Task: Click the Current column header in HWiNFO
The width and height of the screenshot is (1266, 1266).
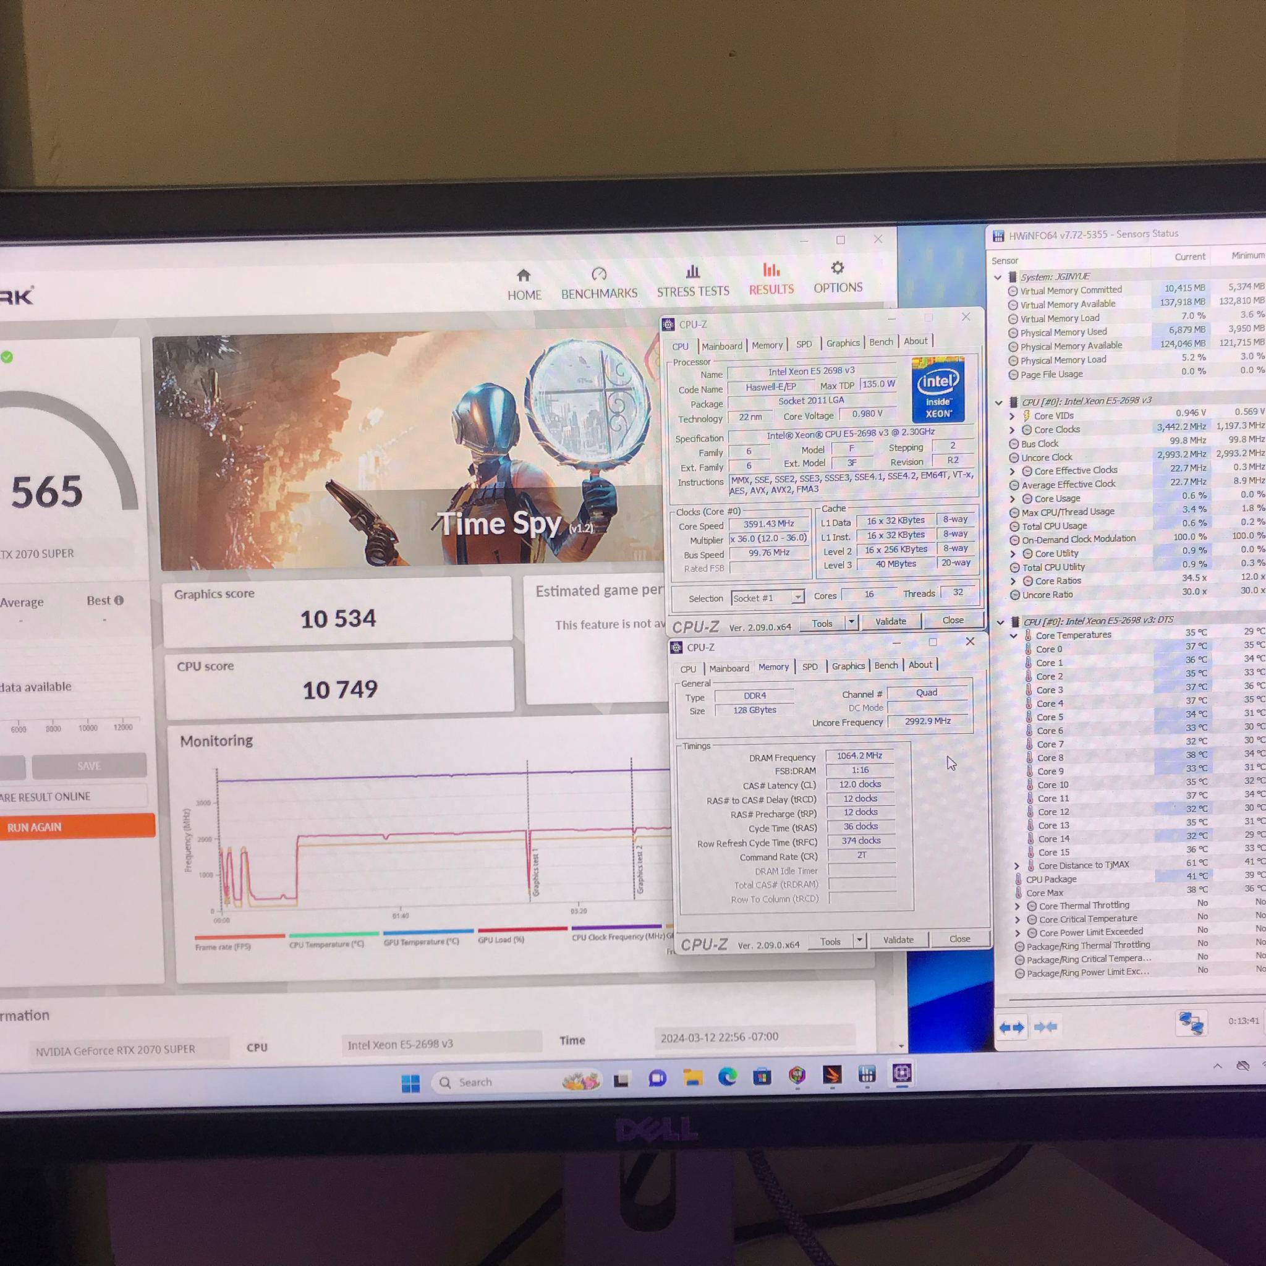Action: coord(1189,256)
